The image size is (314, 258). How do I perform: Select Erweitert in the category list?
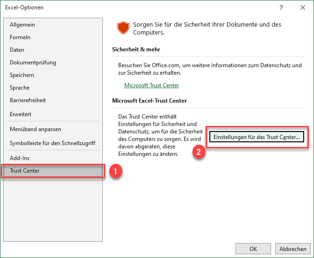pos(53,114)
